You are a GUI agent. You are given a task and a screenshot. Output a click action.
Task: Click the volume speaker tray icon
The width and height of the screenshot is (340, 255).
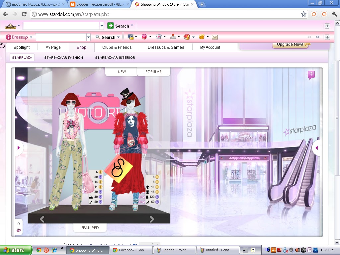[297, 250]
